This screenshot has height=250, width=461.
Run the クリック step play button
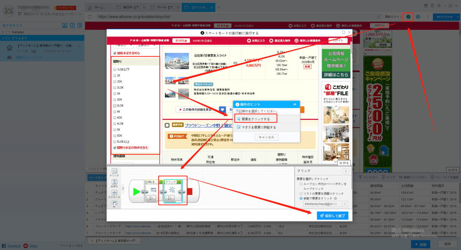point(170,198)
